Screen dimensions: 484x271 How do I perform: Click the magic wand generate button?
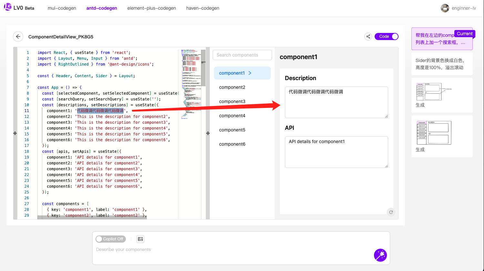point(380,255)
